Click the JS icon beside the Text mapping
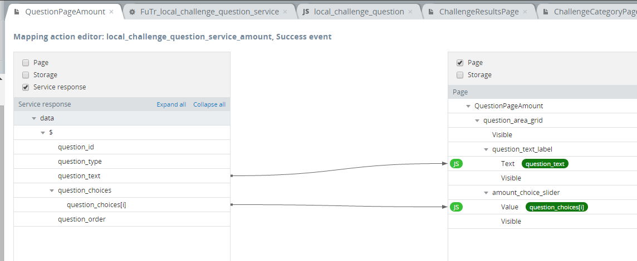Screen dimensions: 637x261 coord(456,164)
